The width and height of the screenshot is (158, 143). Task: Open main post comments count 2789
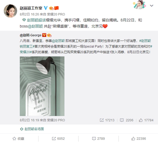pos(99,139)
